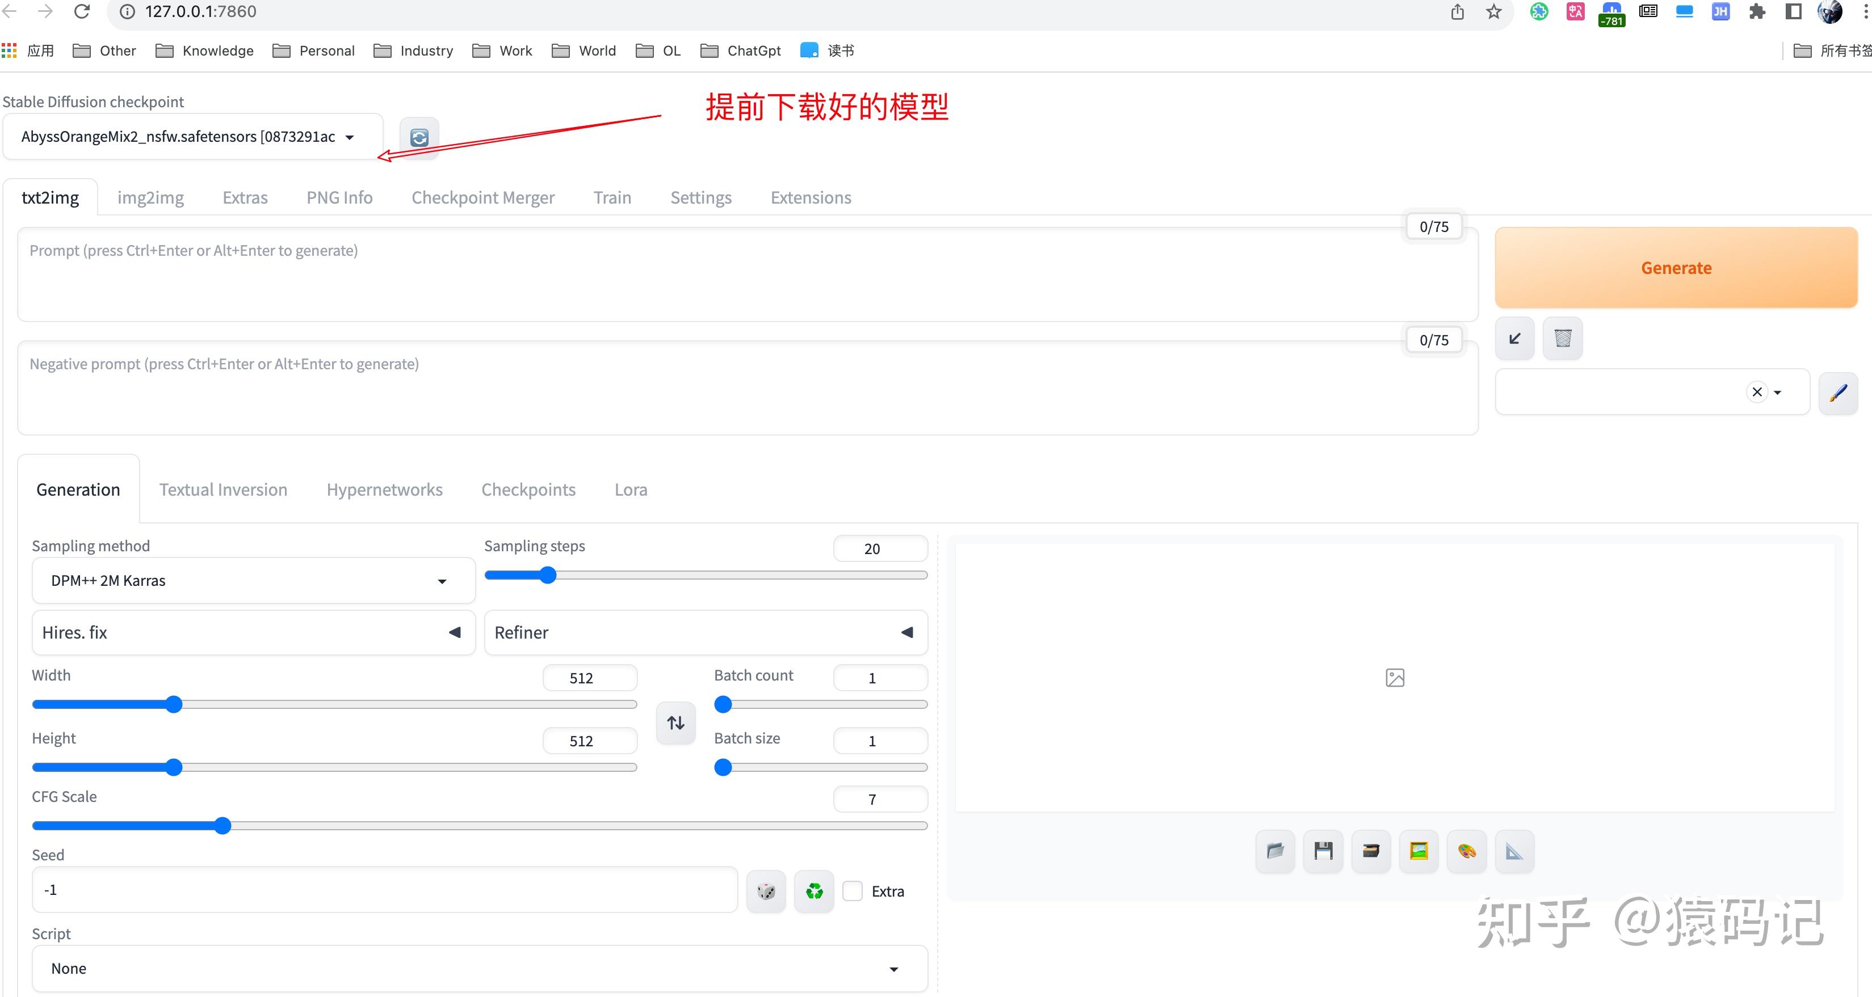Open the Lora tab

pyautogui.click(x=631, y=489)
